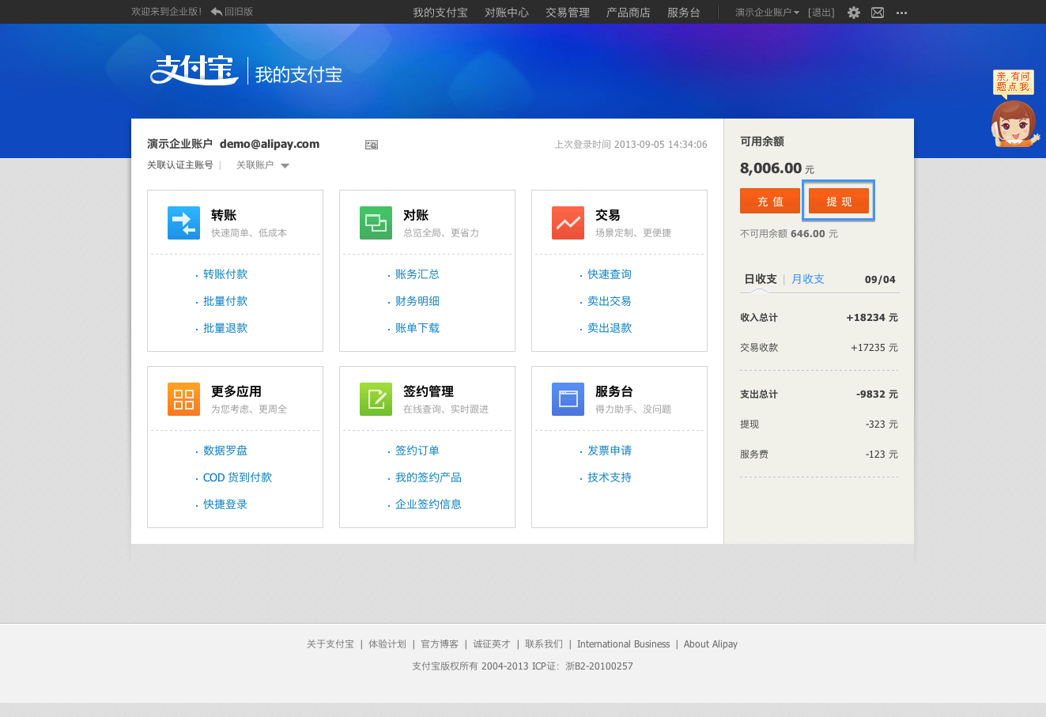This screenshot has width=1046, height=717.
Task: Open messages via the envelope icon
Action: click(x=878, y=13)
